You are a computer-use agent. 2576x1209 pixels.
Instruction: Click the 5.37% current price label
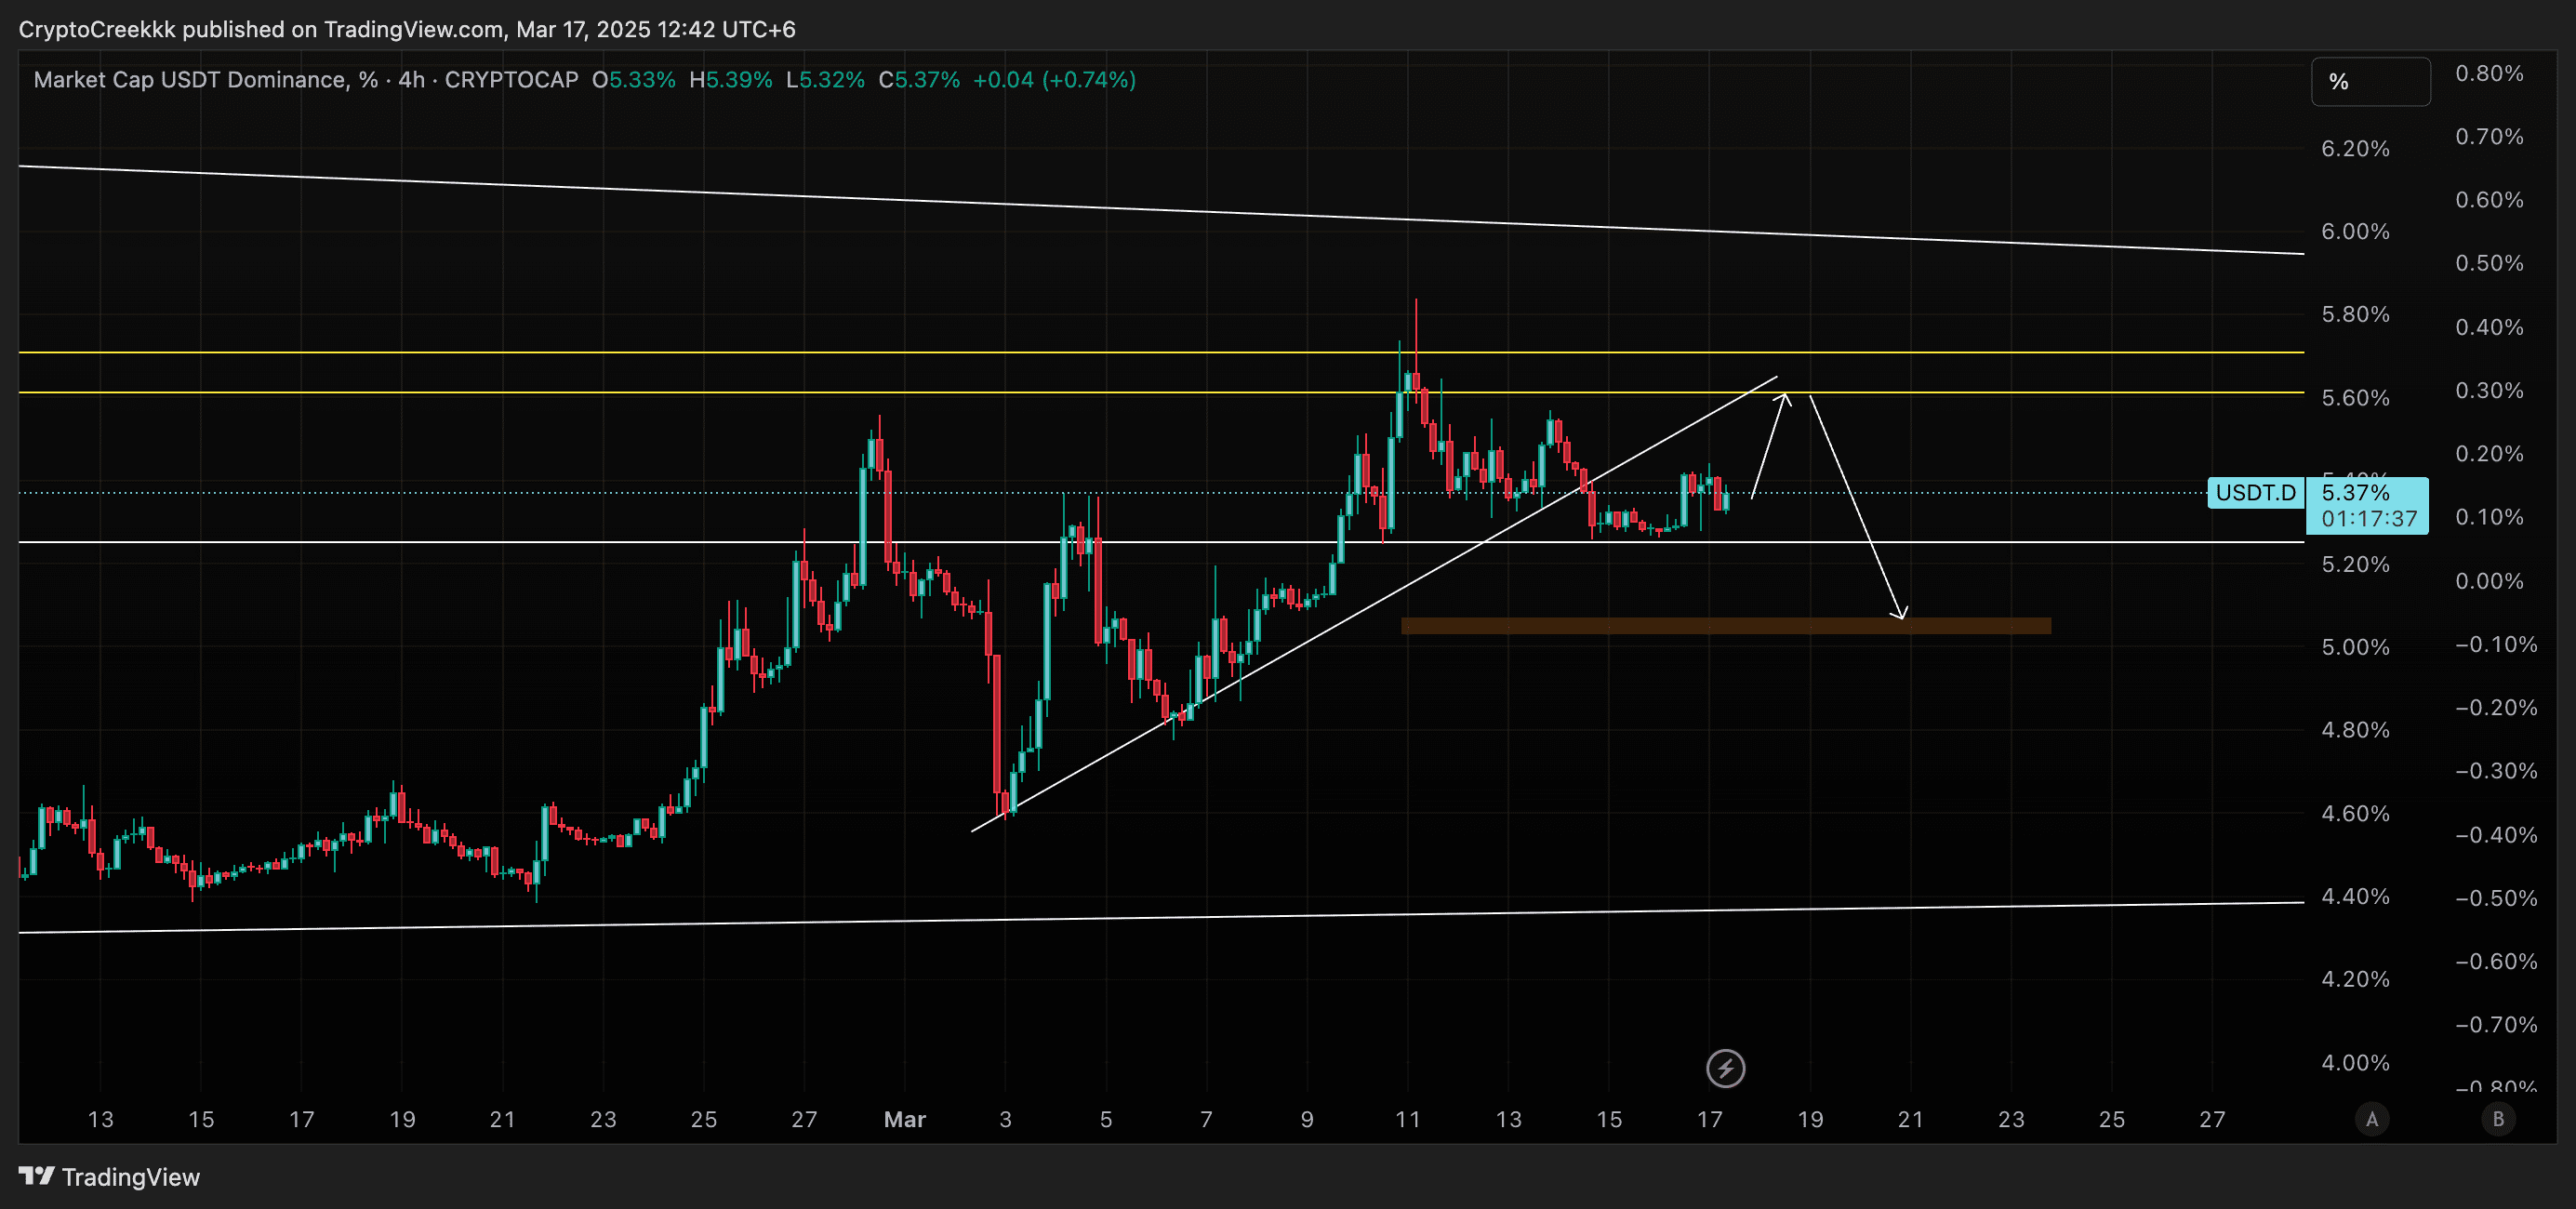(x=2355, y=493)
